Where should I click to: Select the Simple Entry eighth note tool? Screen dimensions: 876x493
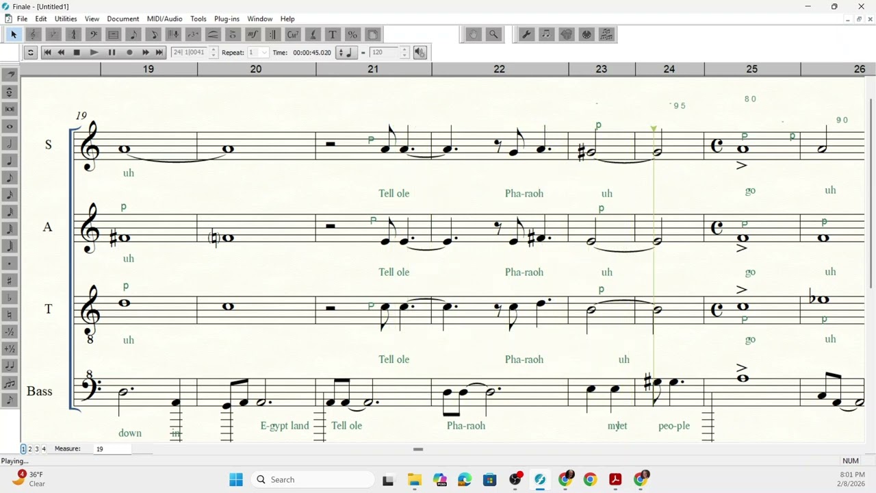click(x=133, y=34)
